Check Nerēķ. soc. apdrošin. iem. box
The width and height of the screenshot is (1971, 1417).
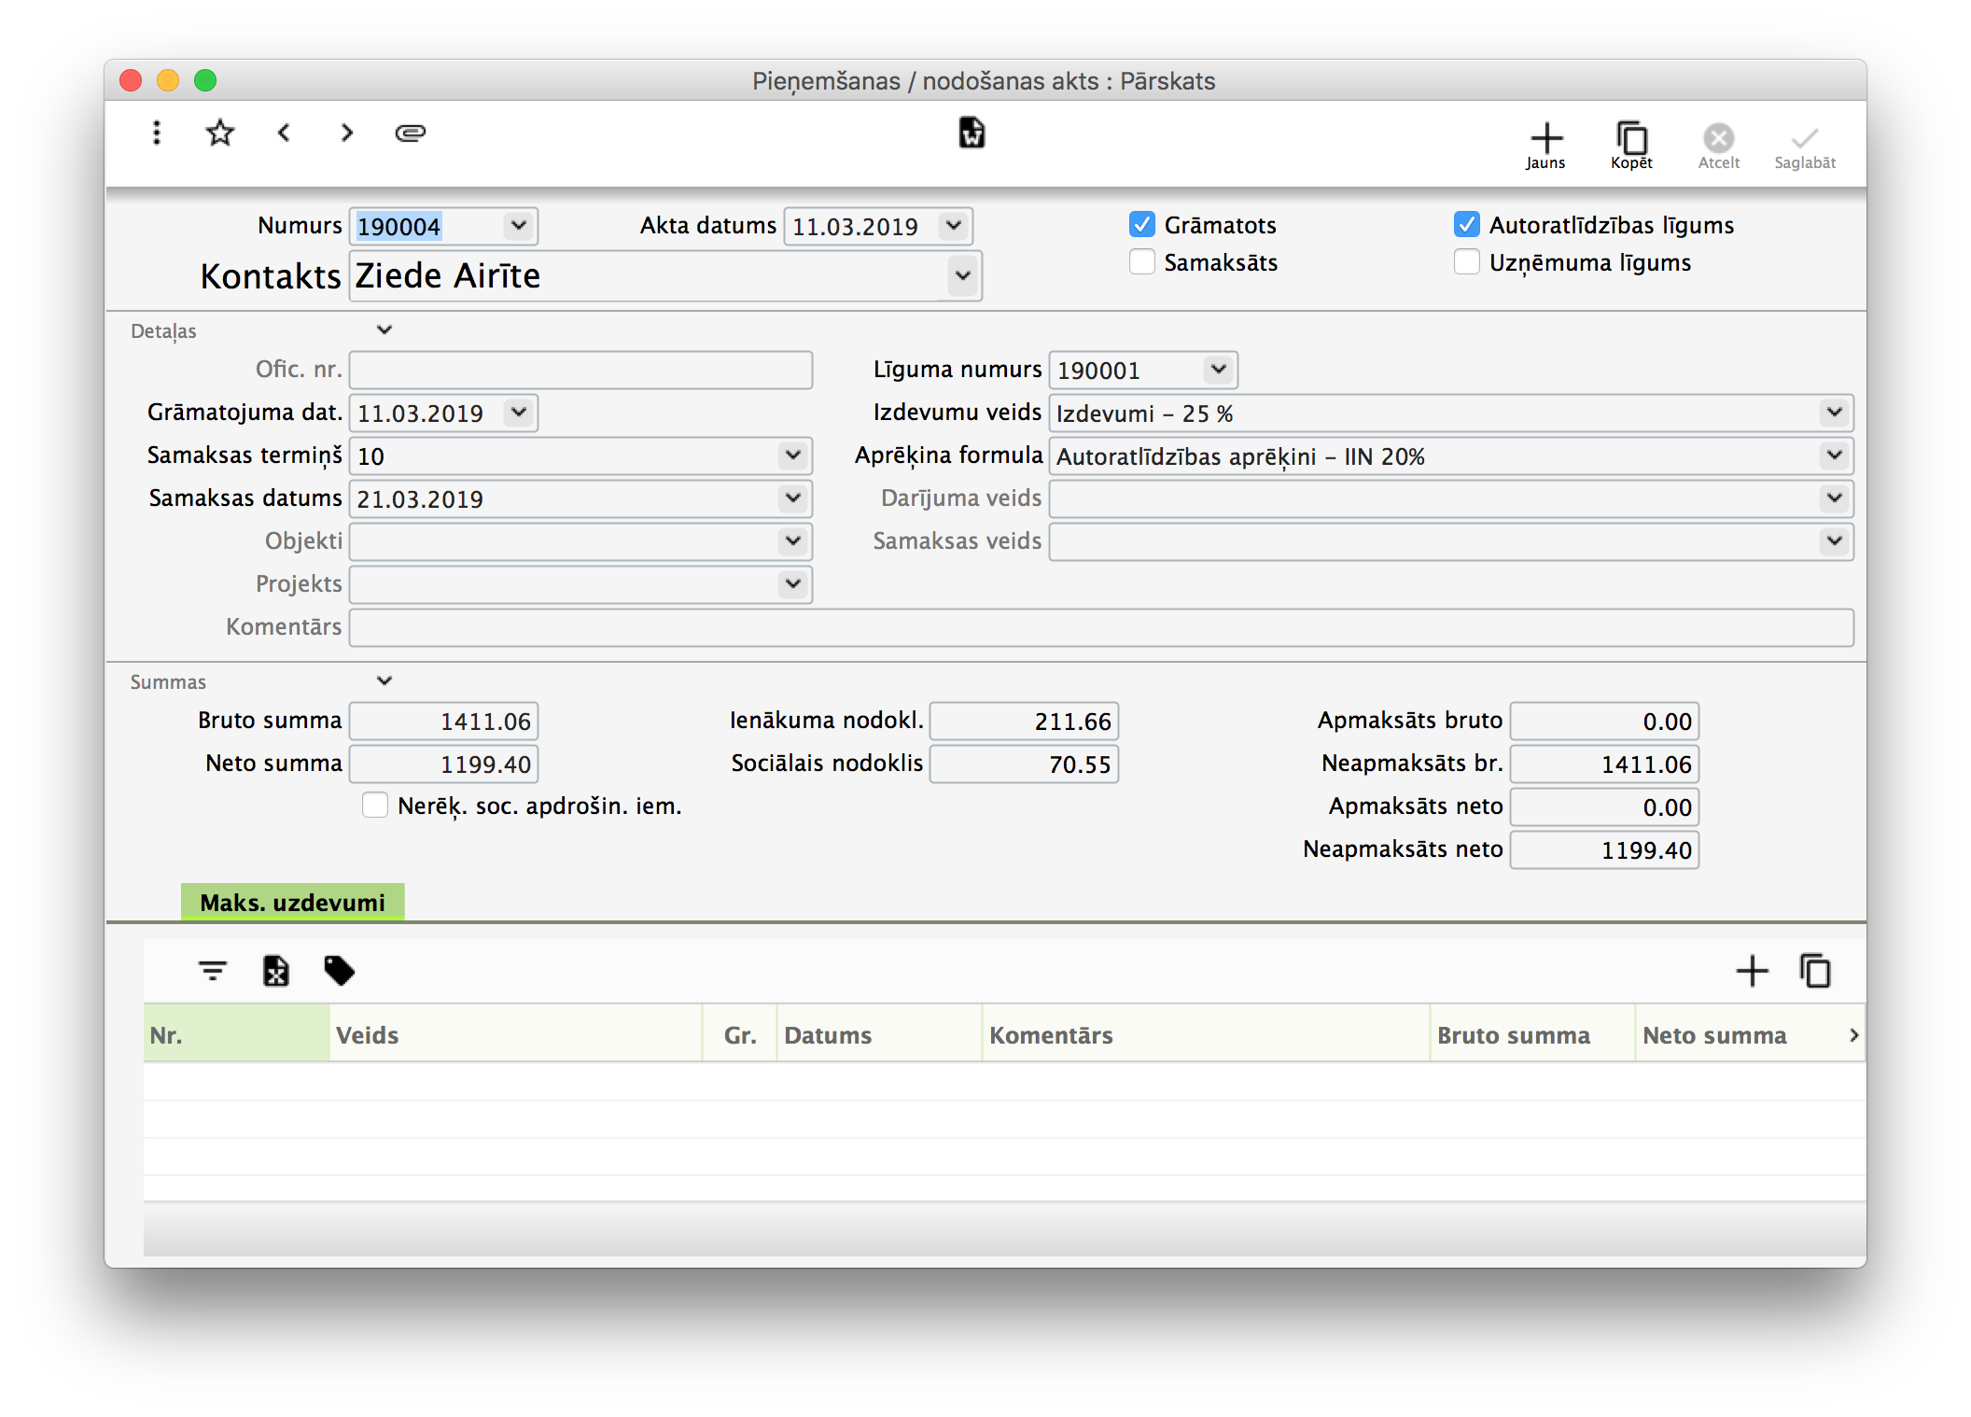375,806
